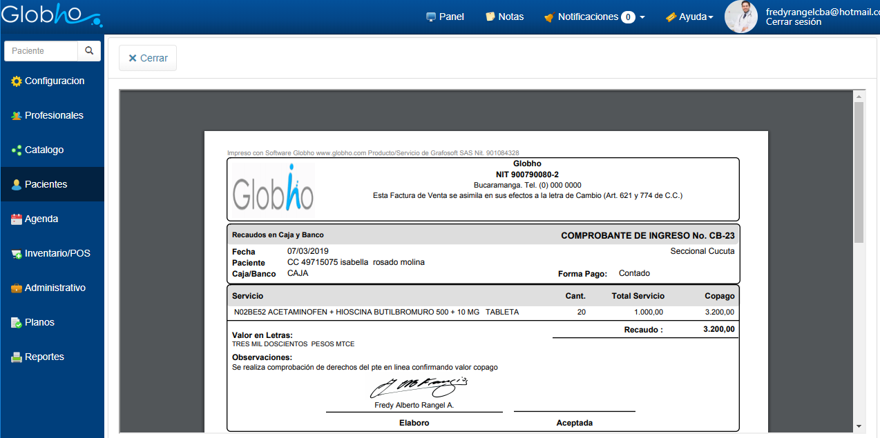Click the user profile avatar
Image resolution: width=880 pixels, height=438 pixels.
(741, 17)
